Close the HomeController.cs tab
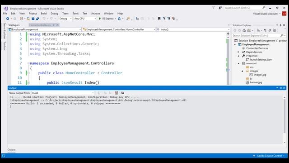Viewport: 289px width, 163px height. (57, 25)
